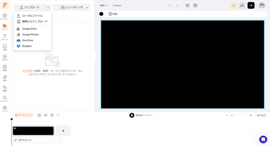The width and height of the screenshot is (270, 146).
Task: Open the chat support bubble
Action: tap(263, 139)
